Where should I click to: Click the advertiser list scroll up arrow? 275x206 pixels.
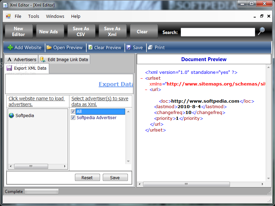(128, 112)
